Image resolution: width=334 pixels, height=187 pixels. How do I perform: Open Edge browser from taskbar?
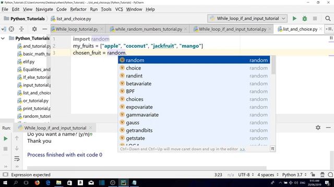pos(48,182)
